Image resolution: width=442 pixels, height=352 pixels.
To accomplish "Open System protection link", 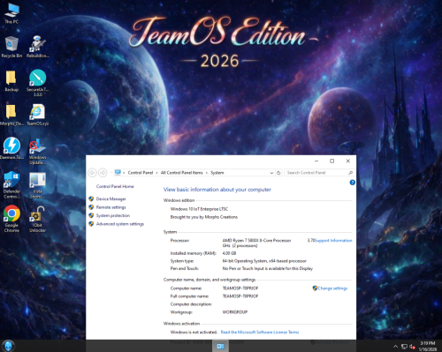I will [x=113, y=215].
